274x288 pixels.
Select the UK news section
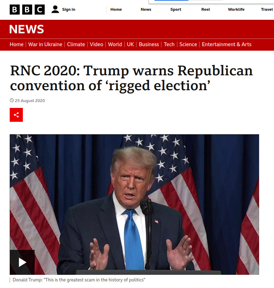pyautogui.click(x=130, y=44)
